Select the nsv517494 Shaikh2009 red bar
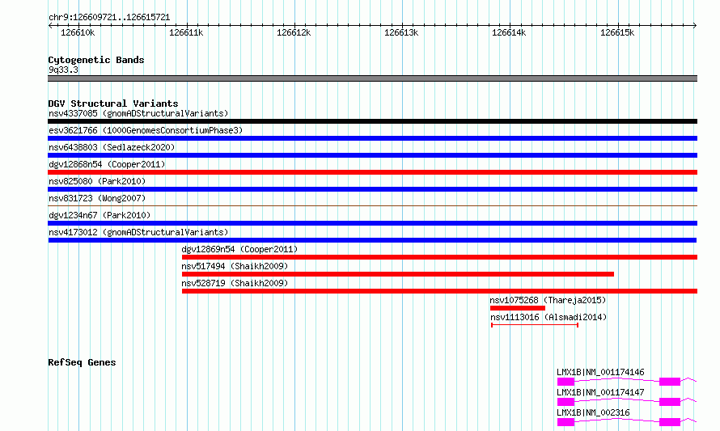The height and width of the screenshot is (431, 720). point(398,274)
